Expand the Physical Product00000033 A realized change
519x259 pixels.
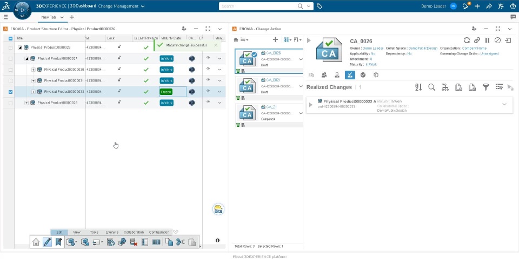coord(310,105)
